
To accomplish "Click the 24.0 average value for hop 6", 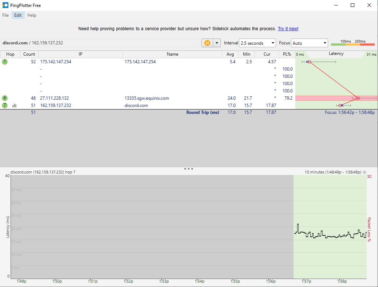I will click(232, 98).
